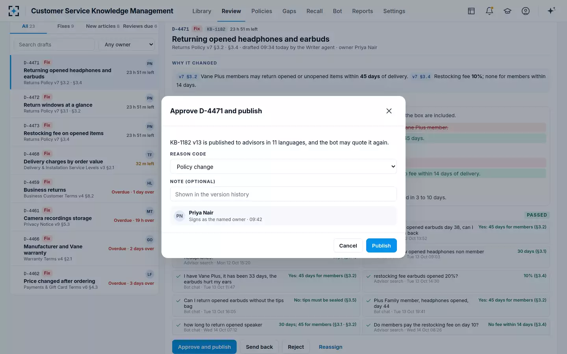Select the All 23 drafts filter

coord(28,26)
